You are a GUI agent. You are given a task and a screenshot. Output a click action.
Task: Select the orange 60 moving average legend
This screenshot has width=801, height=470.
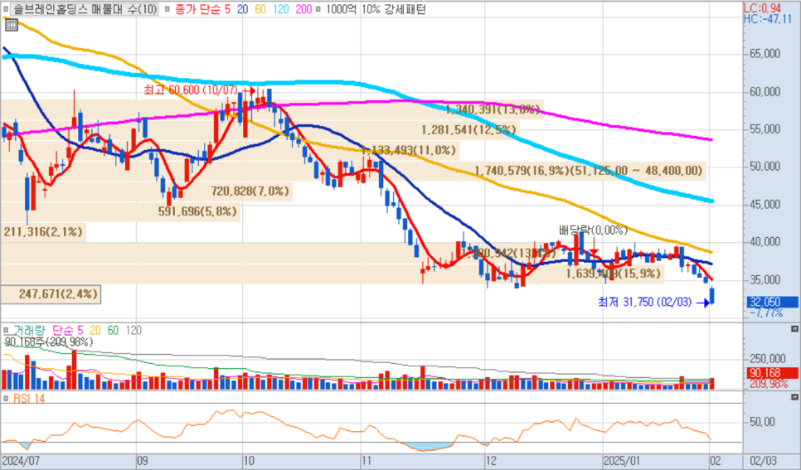click(x=260, y=9)
